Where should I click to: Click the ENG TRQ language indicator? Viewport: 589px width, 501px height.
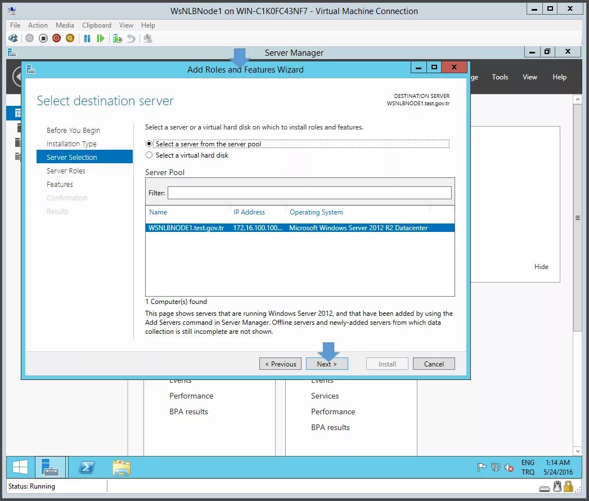point(528,467)
